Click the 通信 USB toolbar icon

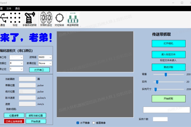(3, 18)
